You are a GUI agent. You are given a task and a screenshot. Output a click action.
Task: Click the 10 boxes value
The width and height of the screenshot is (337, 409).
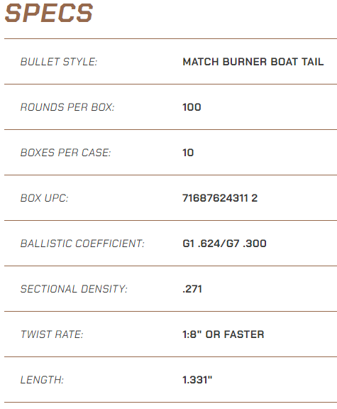[x=188, y=153]
